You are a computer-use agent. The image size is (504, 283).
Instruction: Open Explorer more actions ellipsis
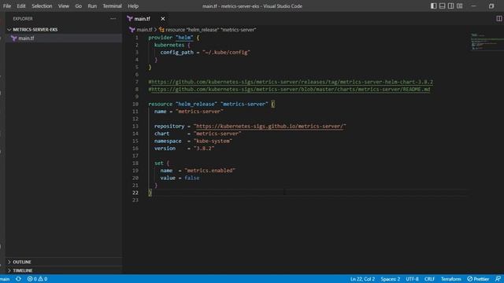coord(113,19)
